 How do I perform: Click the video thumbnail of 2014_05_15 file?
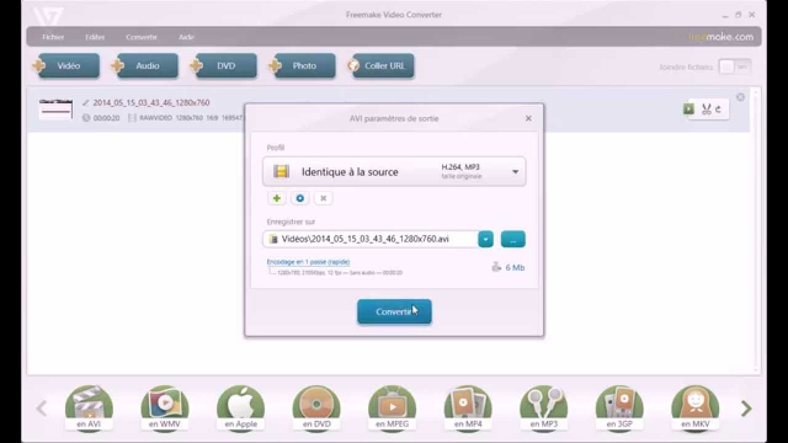tap(55, 109)
